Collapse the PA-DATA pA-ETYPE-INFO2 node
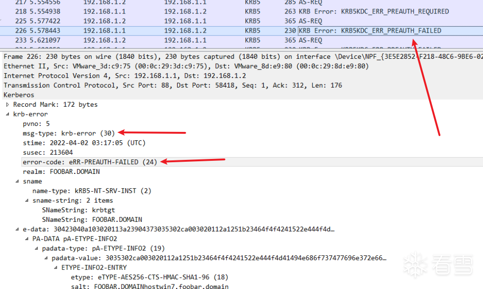Image resolution: width=483 pixels, height=289 pixels. [x=27, y=239]
